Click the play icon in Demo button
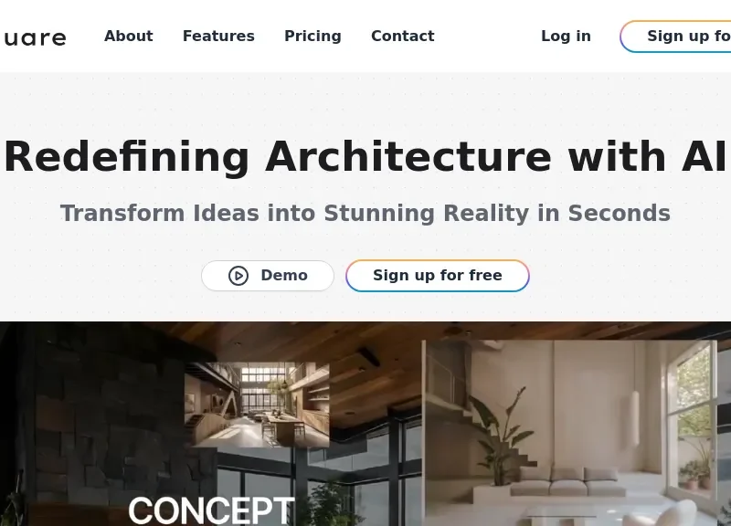 point(238,276)
